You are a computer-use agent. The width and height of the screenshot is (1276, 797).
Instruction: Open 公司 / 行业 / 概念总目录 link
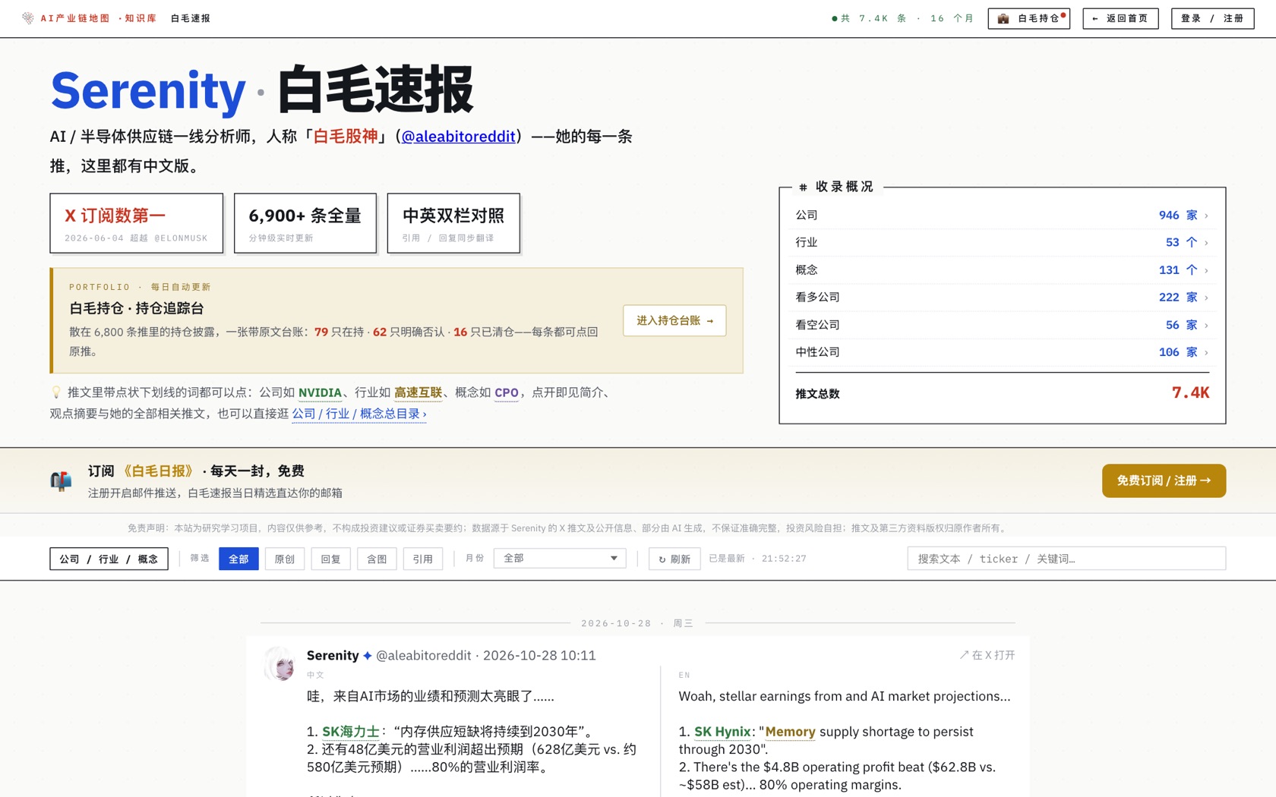[x=359, y=414]
